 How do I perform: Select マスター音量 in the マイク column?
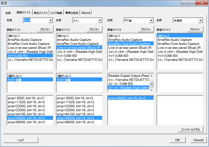(x=30, y=80)
